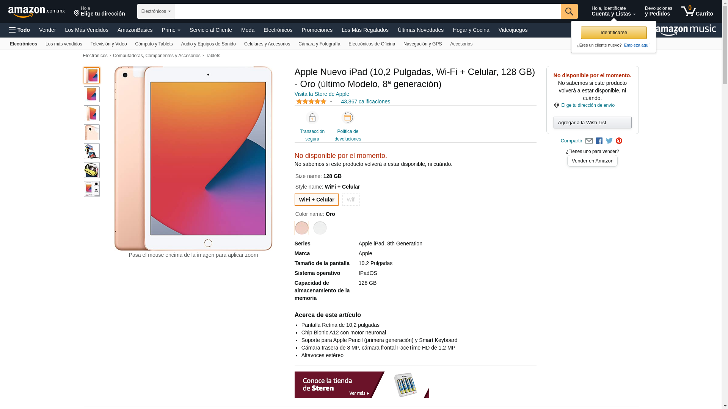Viewport: 728px width, 409px height.
Task: Click the magnifying glass search button
Action: coord(569,11)
